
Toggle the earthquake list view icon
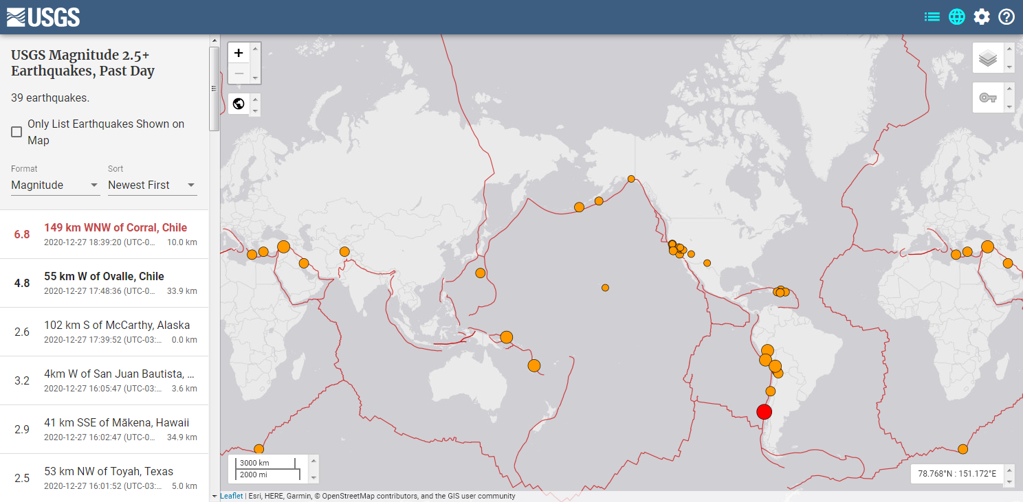point(932,16)
